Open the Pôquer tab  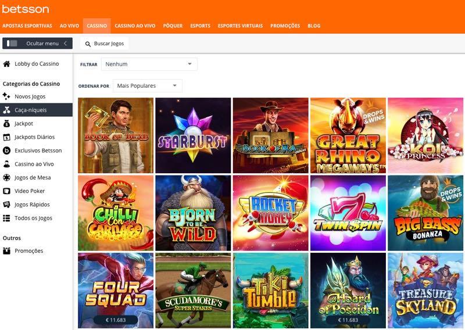click(x=173, y=26)
